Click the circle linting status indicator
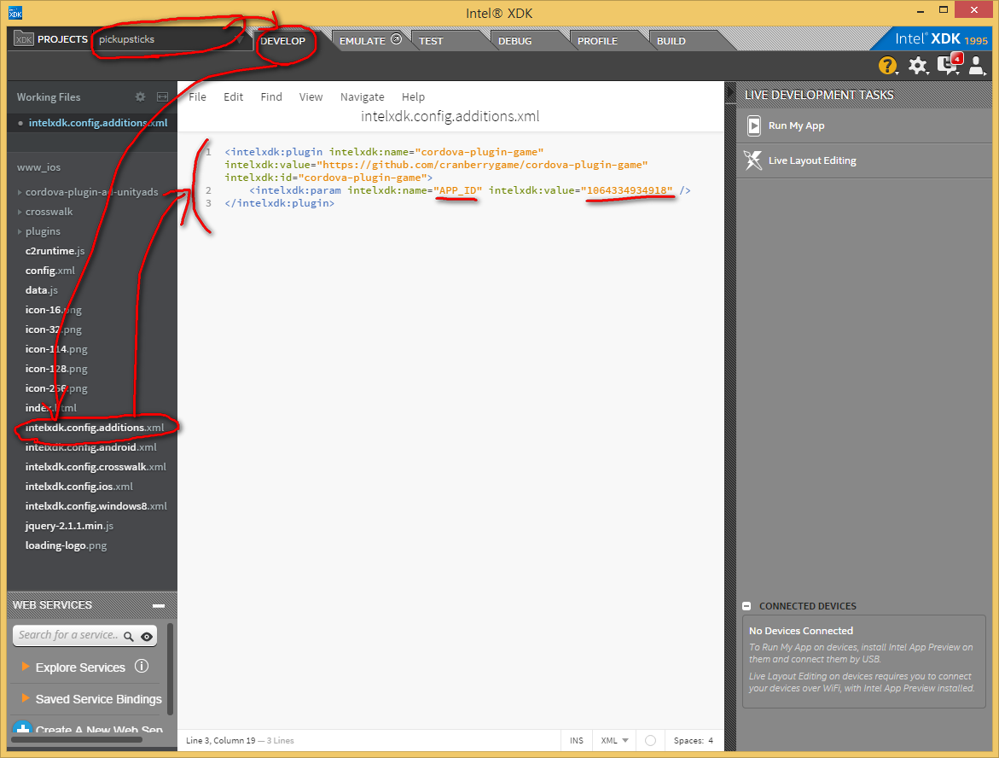This screenshot has width=999, height=758. tap(650, 740)
